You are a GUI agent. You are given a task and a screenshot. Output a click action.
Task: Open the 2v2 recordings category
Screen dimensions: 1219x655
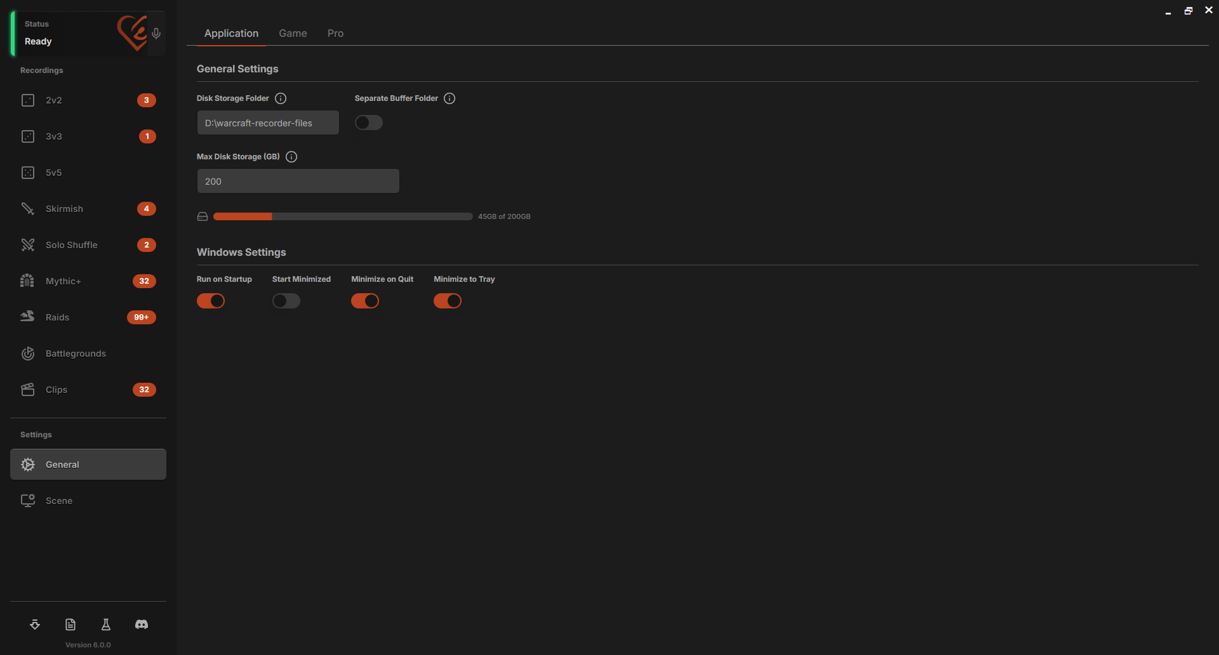(88, 100)
